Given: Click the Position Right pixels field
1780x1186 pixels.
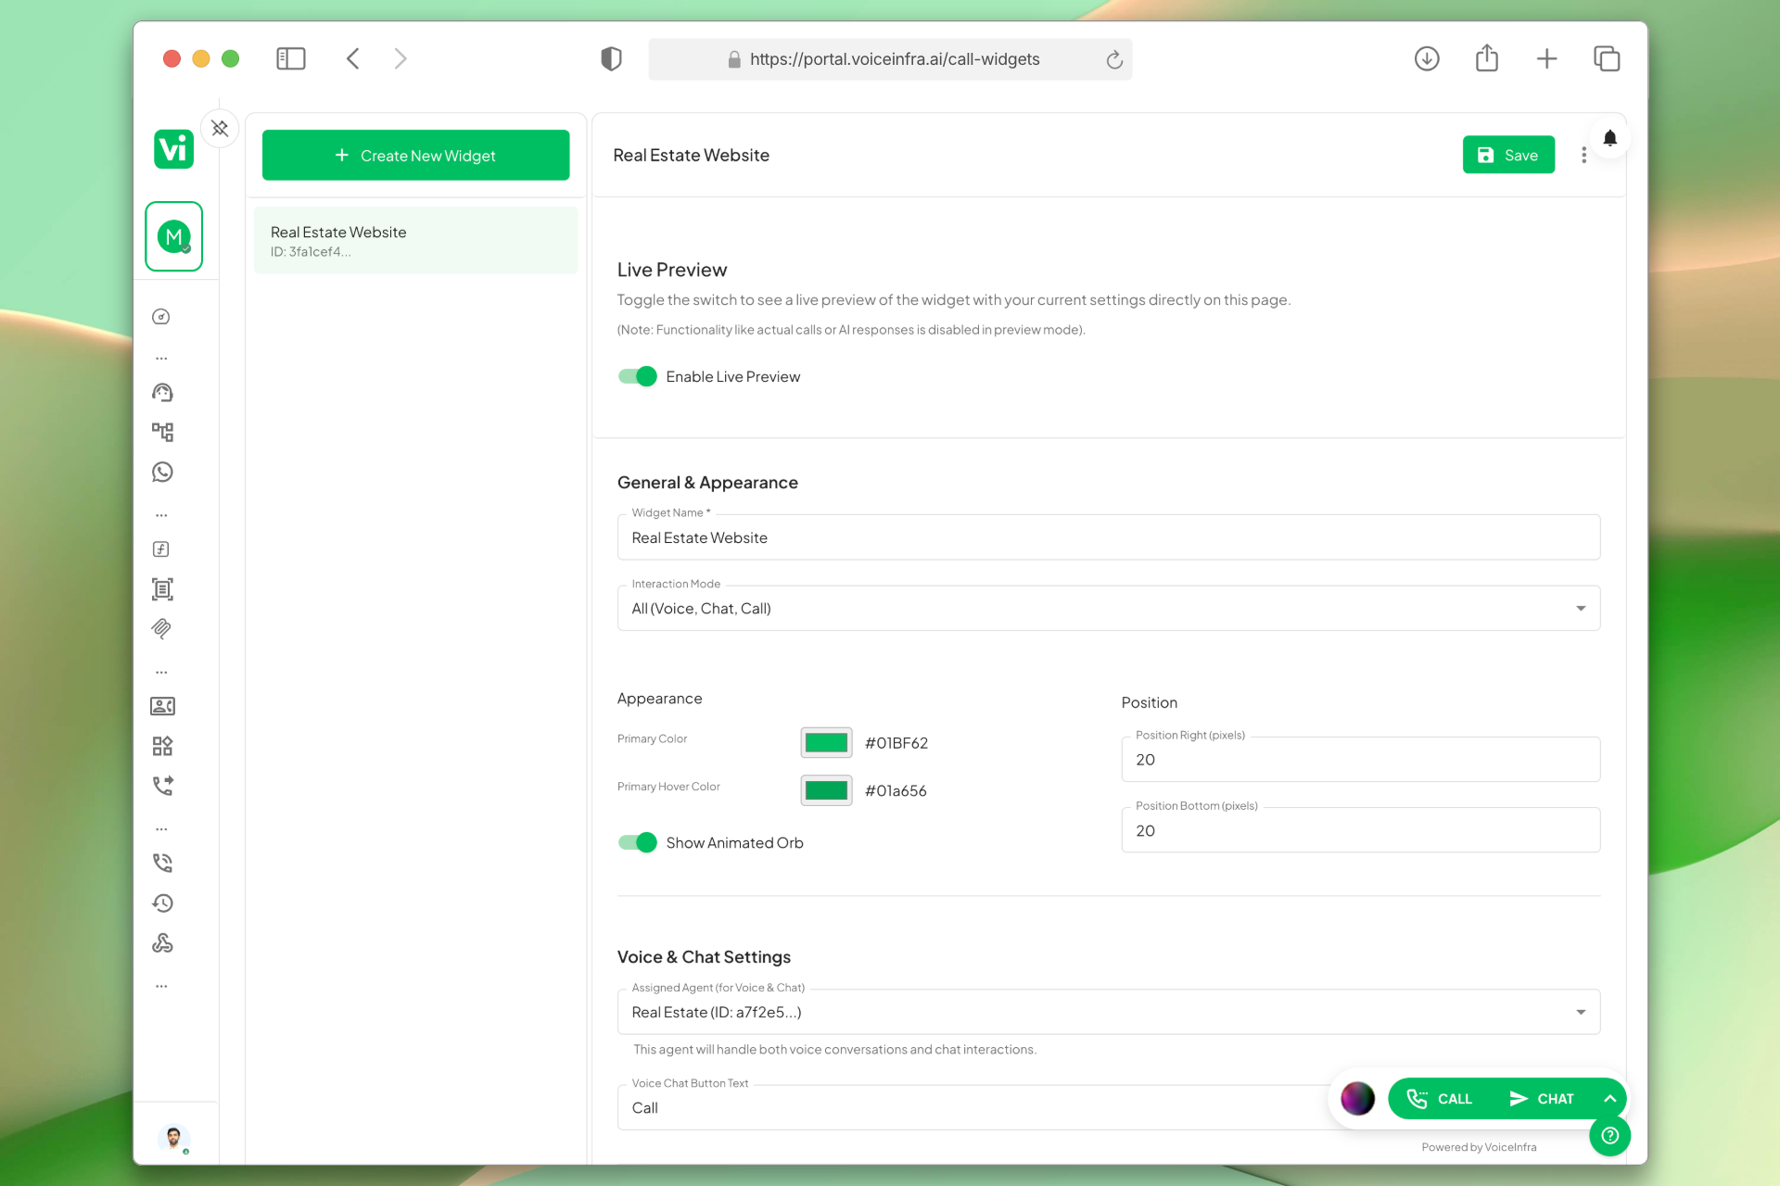Looking at the screenshot, I should pos(1360,760).
